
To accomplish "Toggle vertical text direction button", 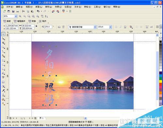I will pos(161,27).
